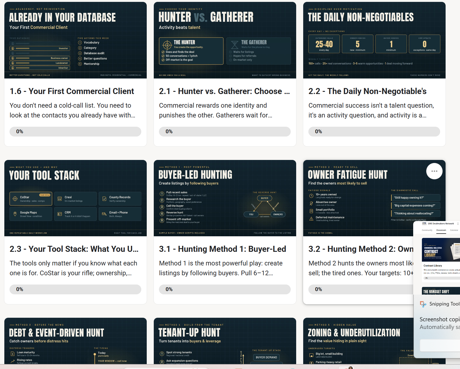
Task: Open lesson 1.6 - Your First Commercial Client title
Action: tap(72, 91)
